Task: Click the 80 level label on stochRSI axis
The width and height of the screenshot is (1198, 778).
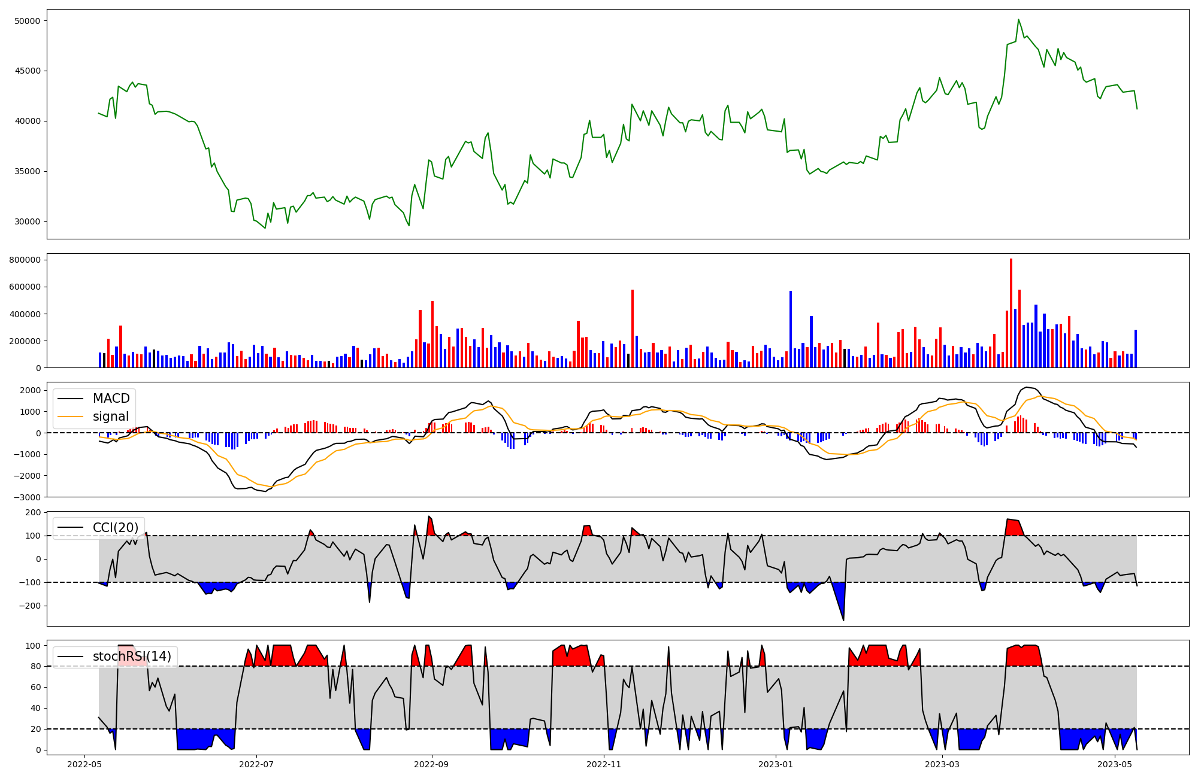Action: click(36, 666)
